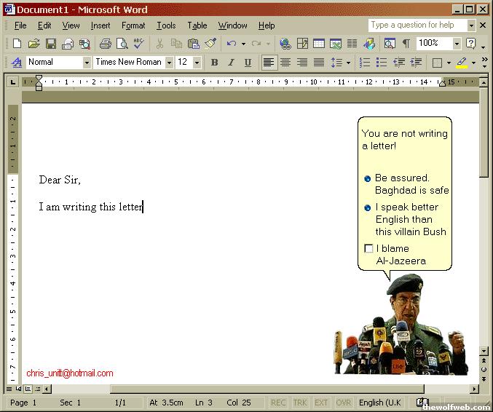Screen dimensions: 493x412
Task: Open the Style dropdown showing Normal
Action: pyautogui.click(x=87, y=63)
